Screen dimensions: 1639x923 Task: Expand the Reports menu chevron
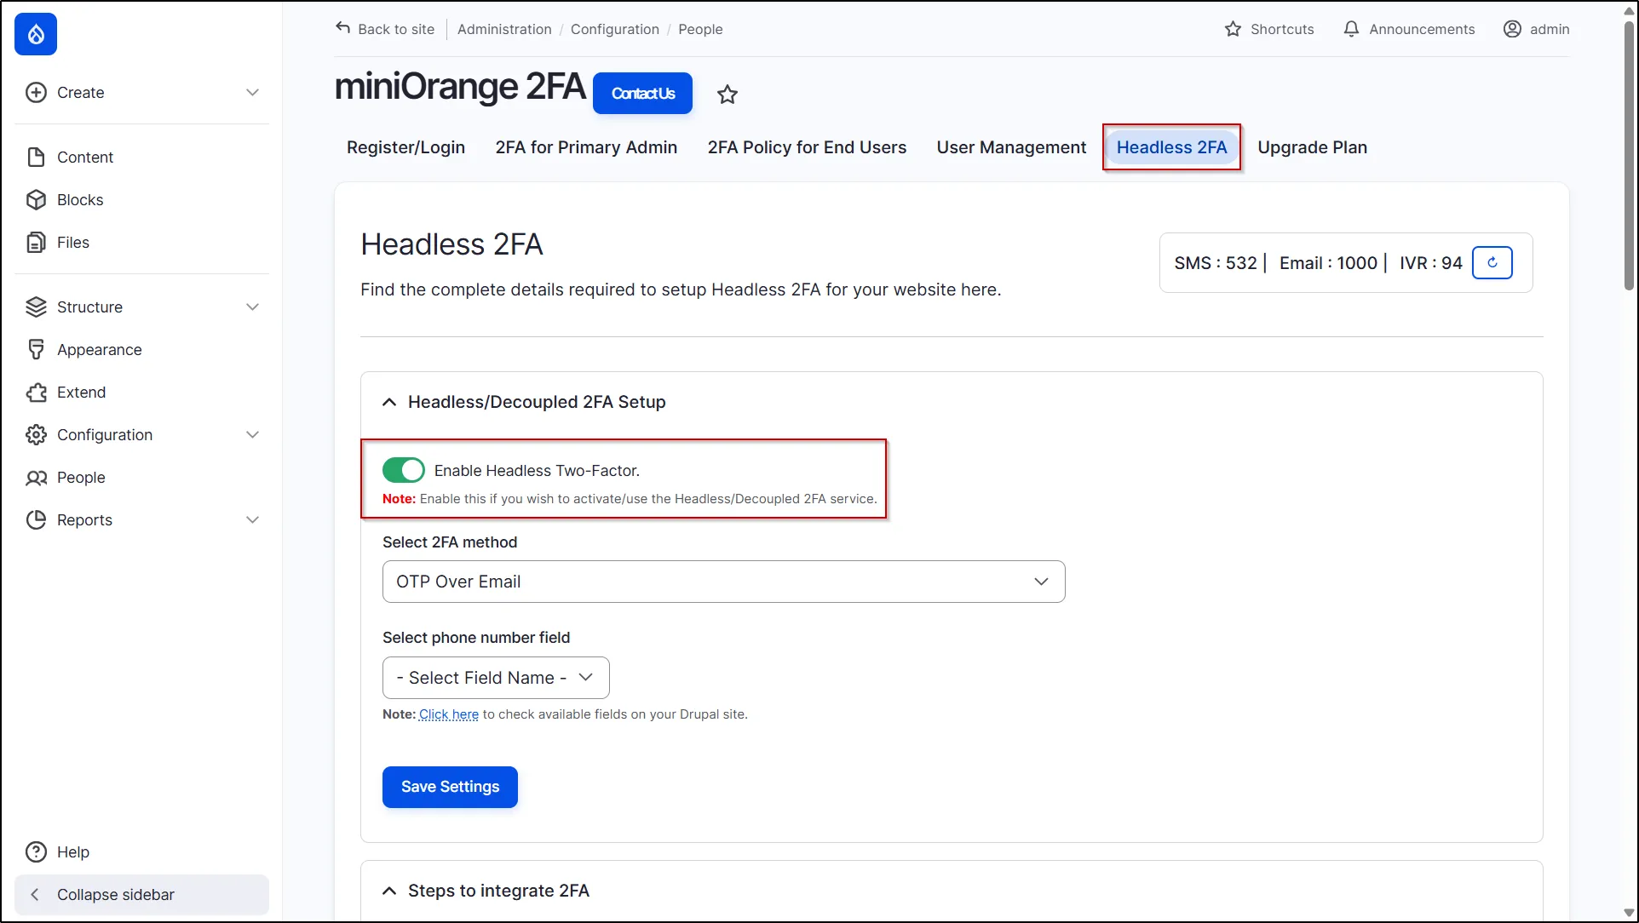pyautogui.click(x=252, y=519)
